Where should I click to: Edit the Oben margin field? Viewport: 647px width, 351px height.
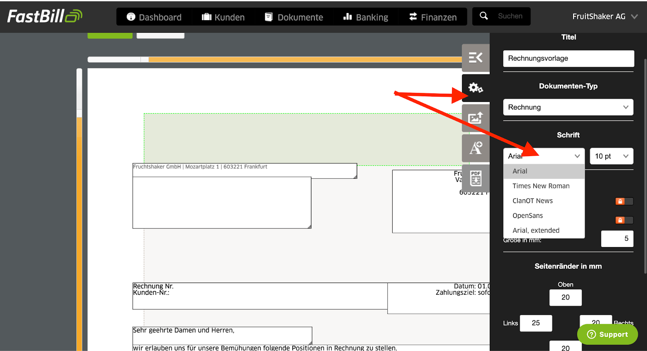pos(565,298)
